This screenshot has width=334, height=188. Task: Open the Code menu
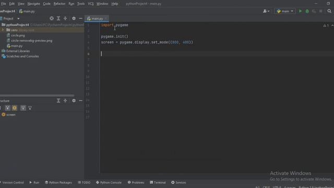click(x=46, y=4)
